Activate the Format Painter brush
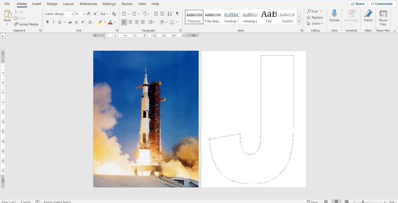This screenshot has width=398, height=203. point(16,24)
